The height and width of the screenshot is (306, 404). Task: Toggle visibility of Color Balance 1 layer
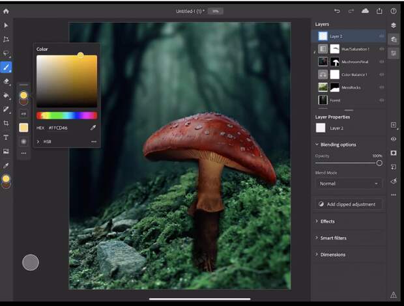pos(381,74)
